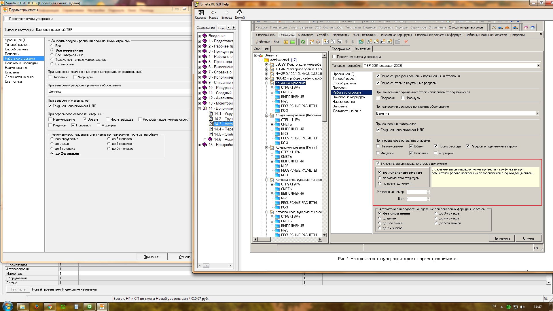Select Только неучтенные материальные option
The image size is (553, 311).
click(x=52, y=59)
